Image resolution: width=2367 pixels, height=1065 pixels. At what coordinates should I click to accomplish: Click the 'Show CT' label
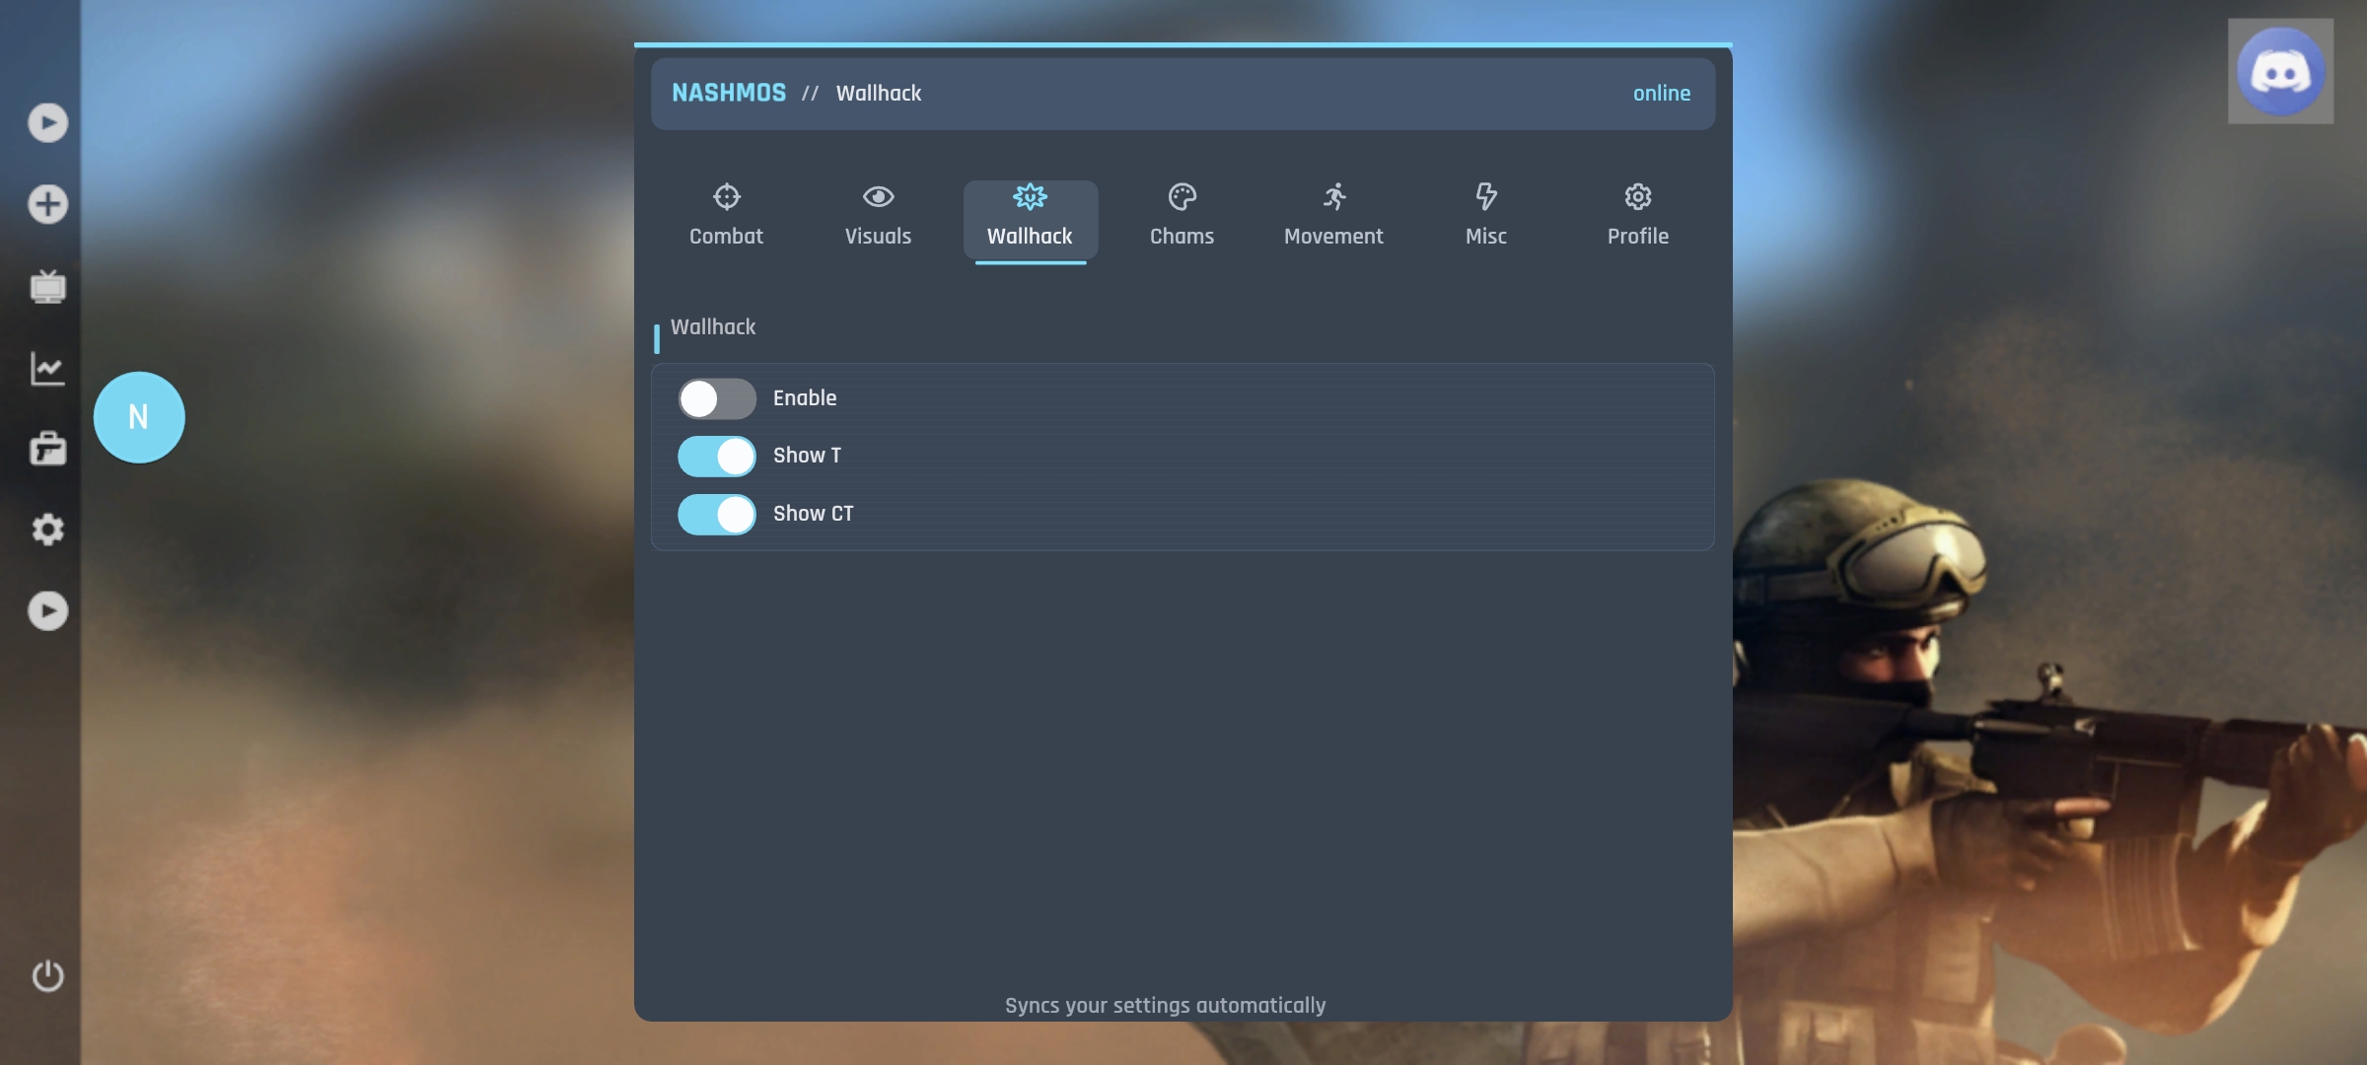coord(814,514)
